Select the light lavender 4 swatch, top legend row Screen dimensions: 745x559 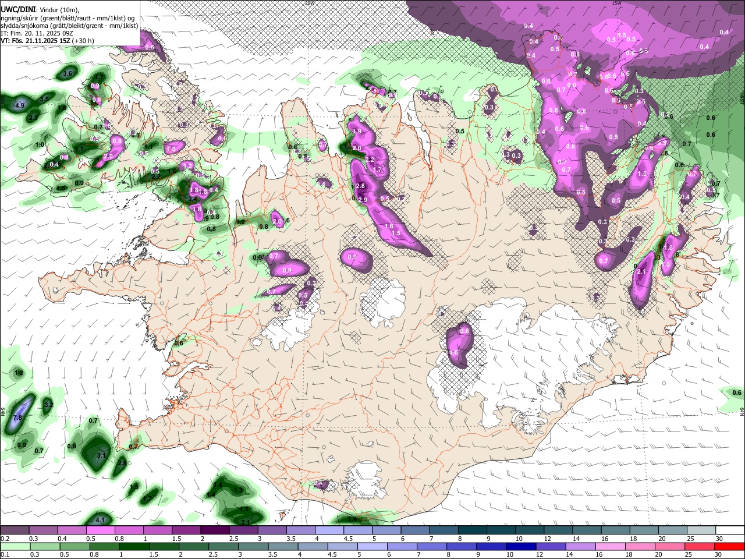point(328,530)
